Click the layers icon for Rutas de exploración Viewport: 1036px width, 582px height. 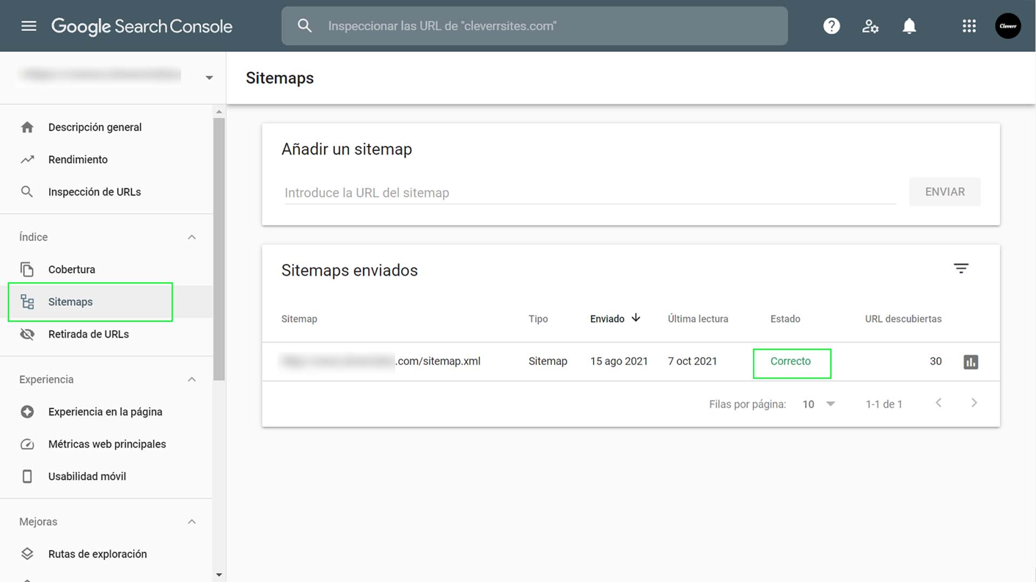27,554
